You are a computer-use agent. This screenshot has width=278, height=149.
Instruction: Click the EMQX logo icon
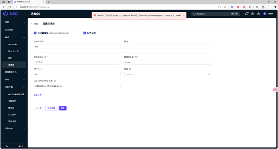coord(6,14)
